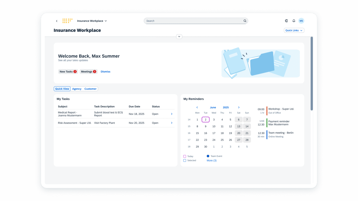Switch to the Agency segment
Screen dimensions: 358x201
point(77,89)
